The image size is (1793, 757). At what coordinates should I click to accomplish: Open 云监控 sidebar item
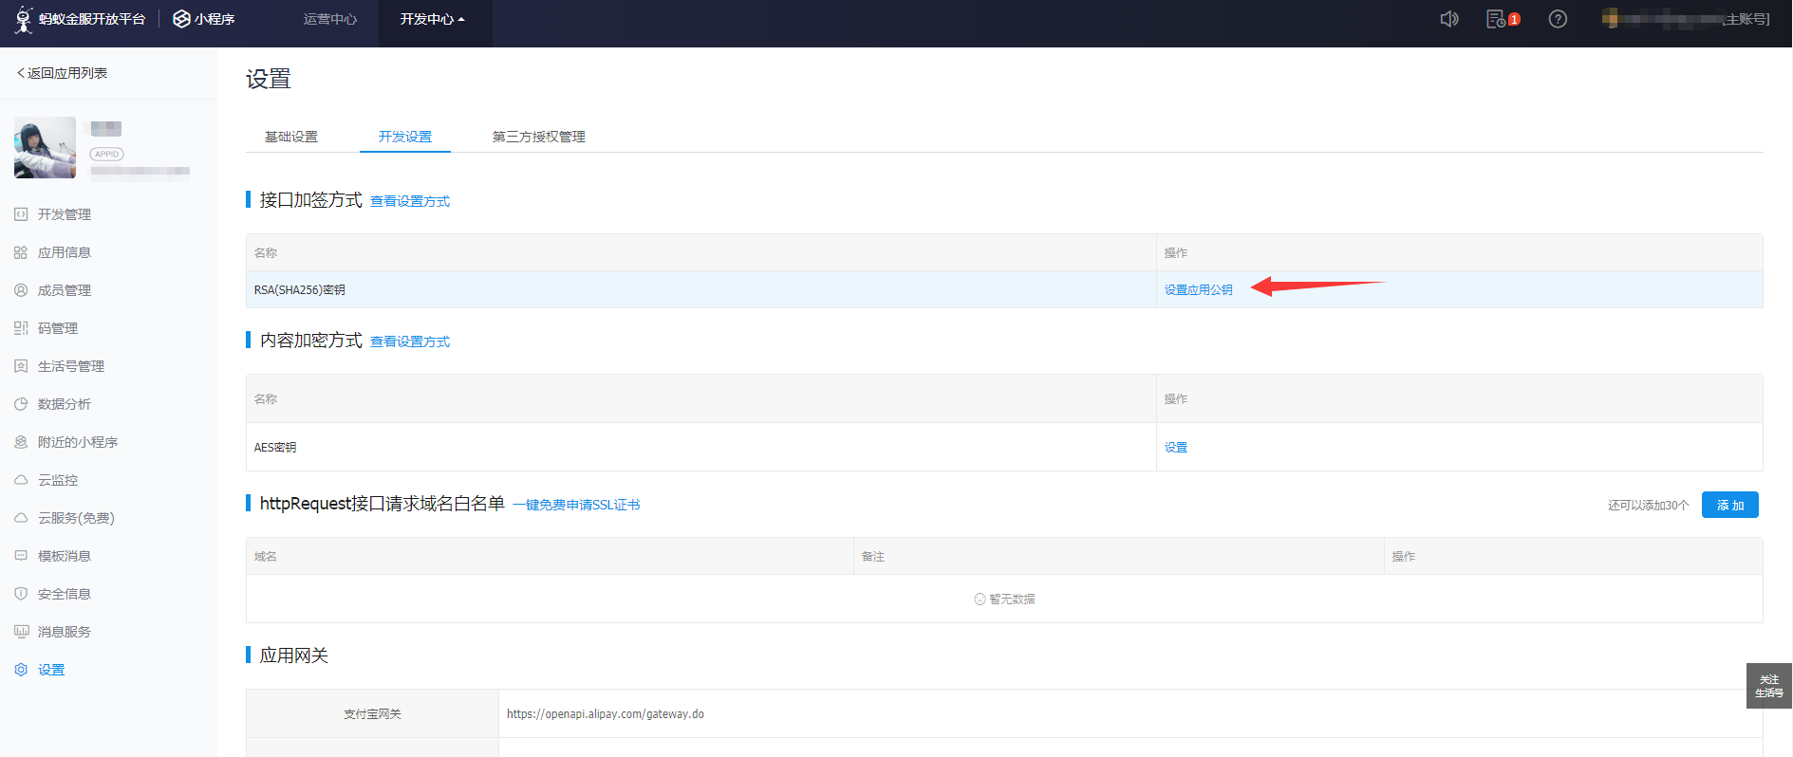[x=57, y=480]
